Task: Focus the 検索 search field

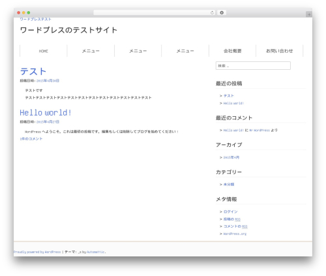Action: [253, 66]
